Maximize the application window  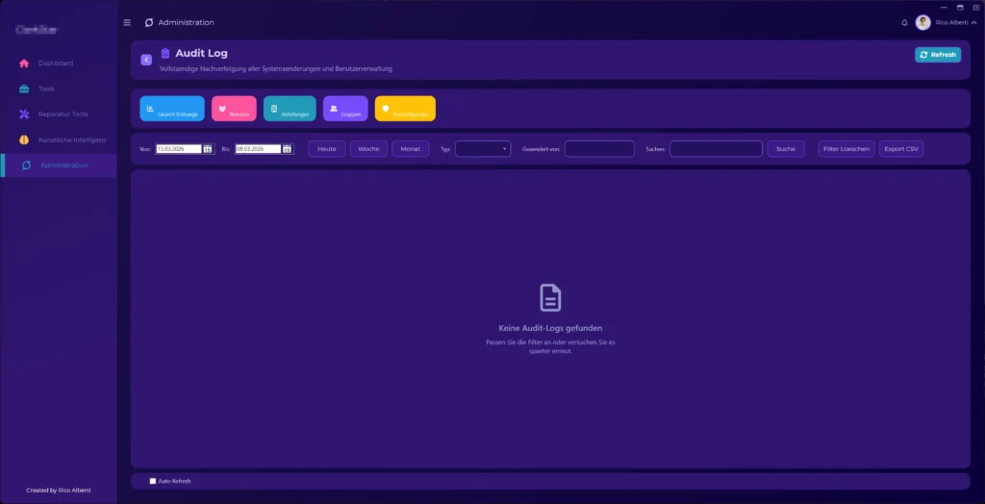[x=960, y=7]
